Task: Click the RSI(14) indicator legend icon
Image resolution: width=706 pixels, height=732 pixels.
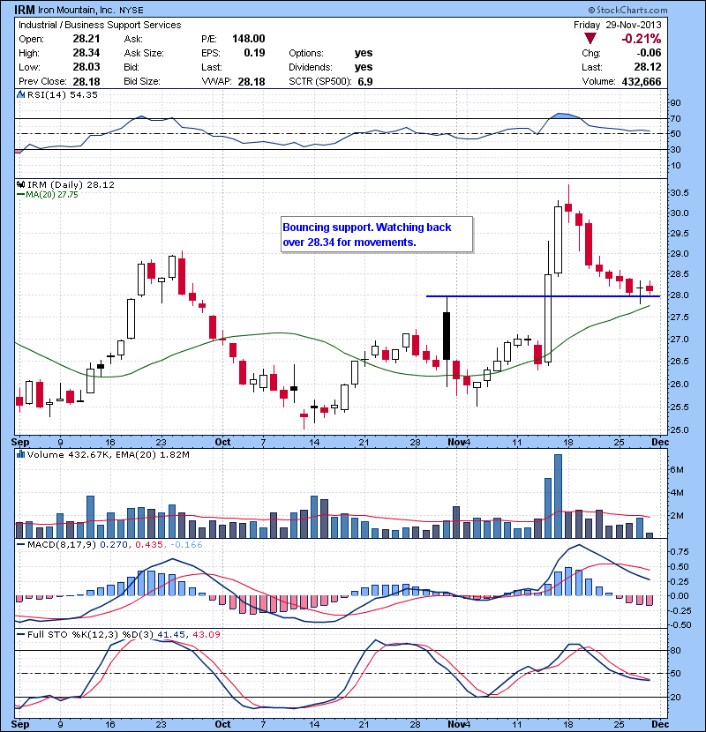Action: [x=20, y=94]
